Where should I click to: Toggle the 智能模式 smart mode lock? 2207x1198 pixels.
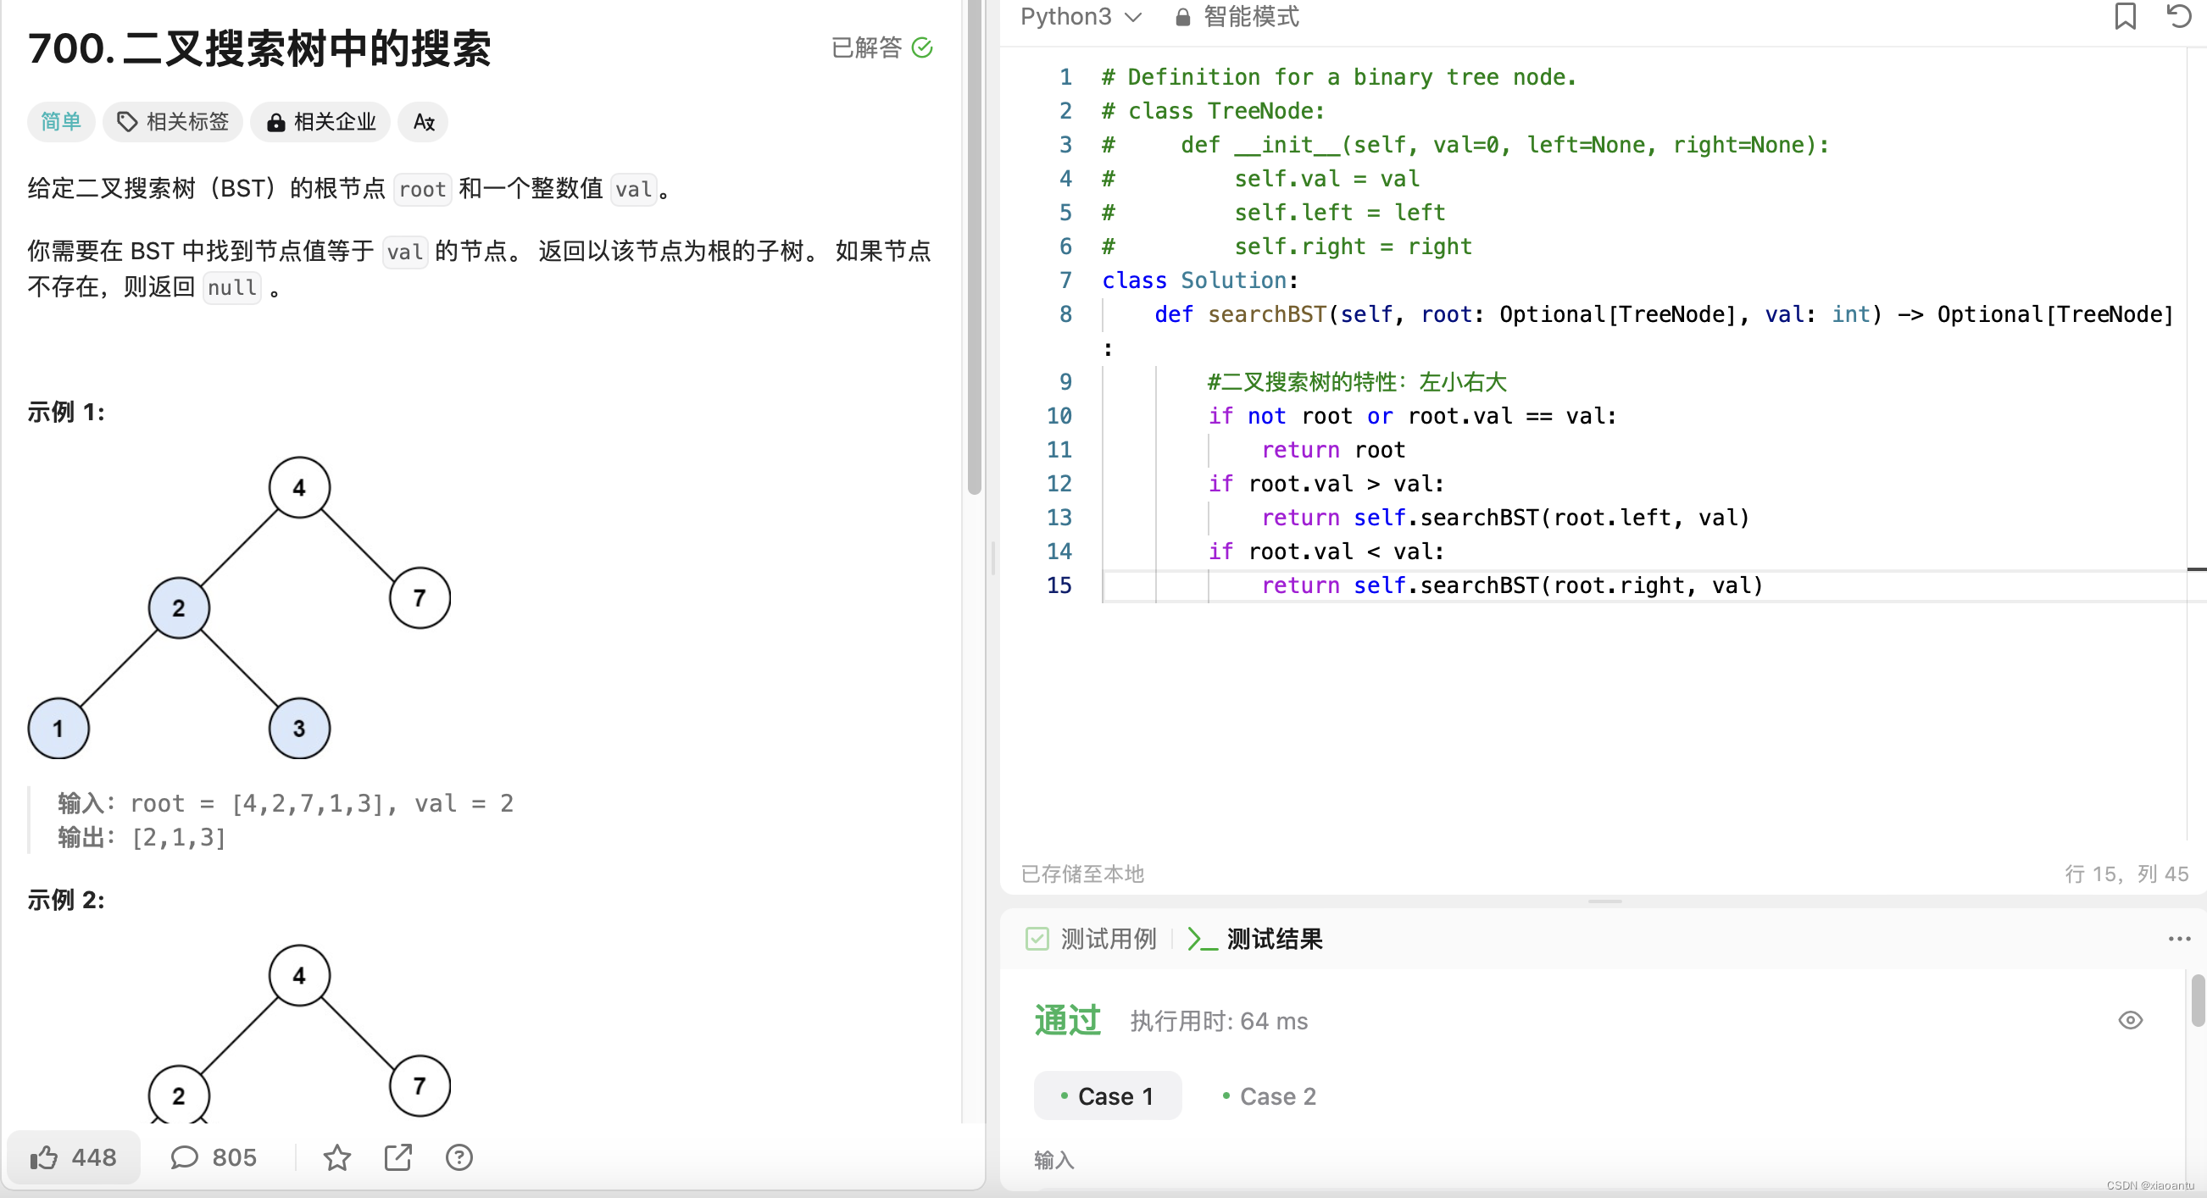point(1237,16)
